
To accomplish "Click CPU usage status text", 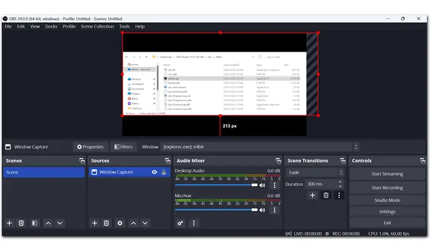I will (x=389, y=234).
